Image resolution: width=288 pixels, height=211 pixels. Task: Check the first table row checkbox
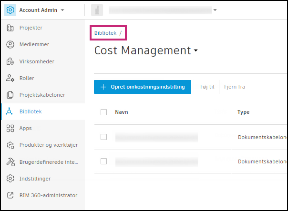(x=104, y=137)
